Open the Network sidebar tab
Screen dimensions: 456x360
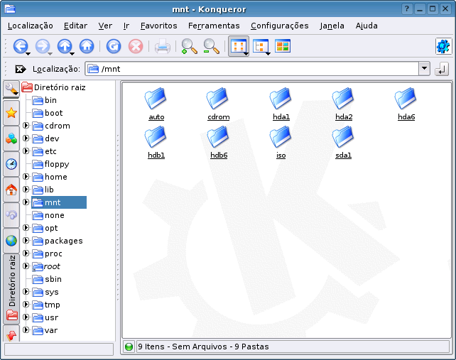point(11,215)
